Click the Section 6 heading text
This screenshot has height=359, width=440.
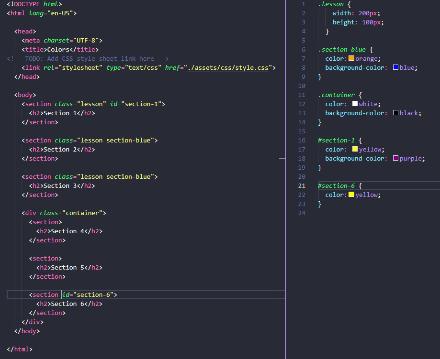click(x=68, y=304)
